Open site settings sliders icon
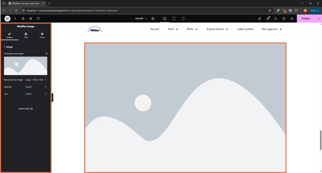Screen dimensions: 322x173 [23, 19]
